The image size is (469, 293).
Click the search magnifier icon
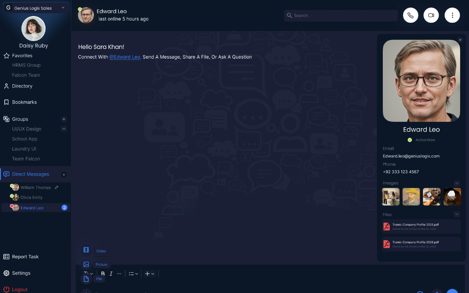[x=289, y=16]
